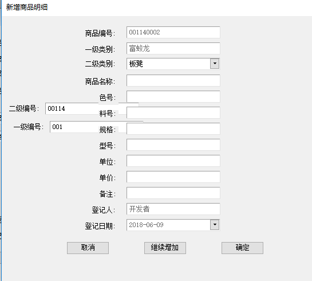Open the 二级类别 dropdown arrow

click(215, 64)
